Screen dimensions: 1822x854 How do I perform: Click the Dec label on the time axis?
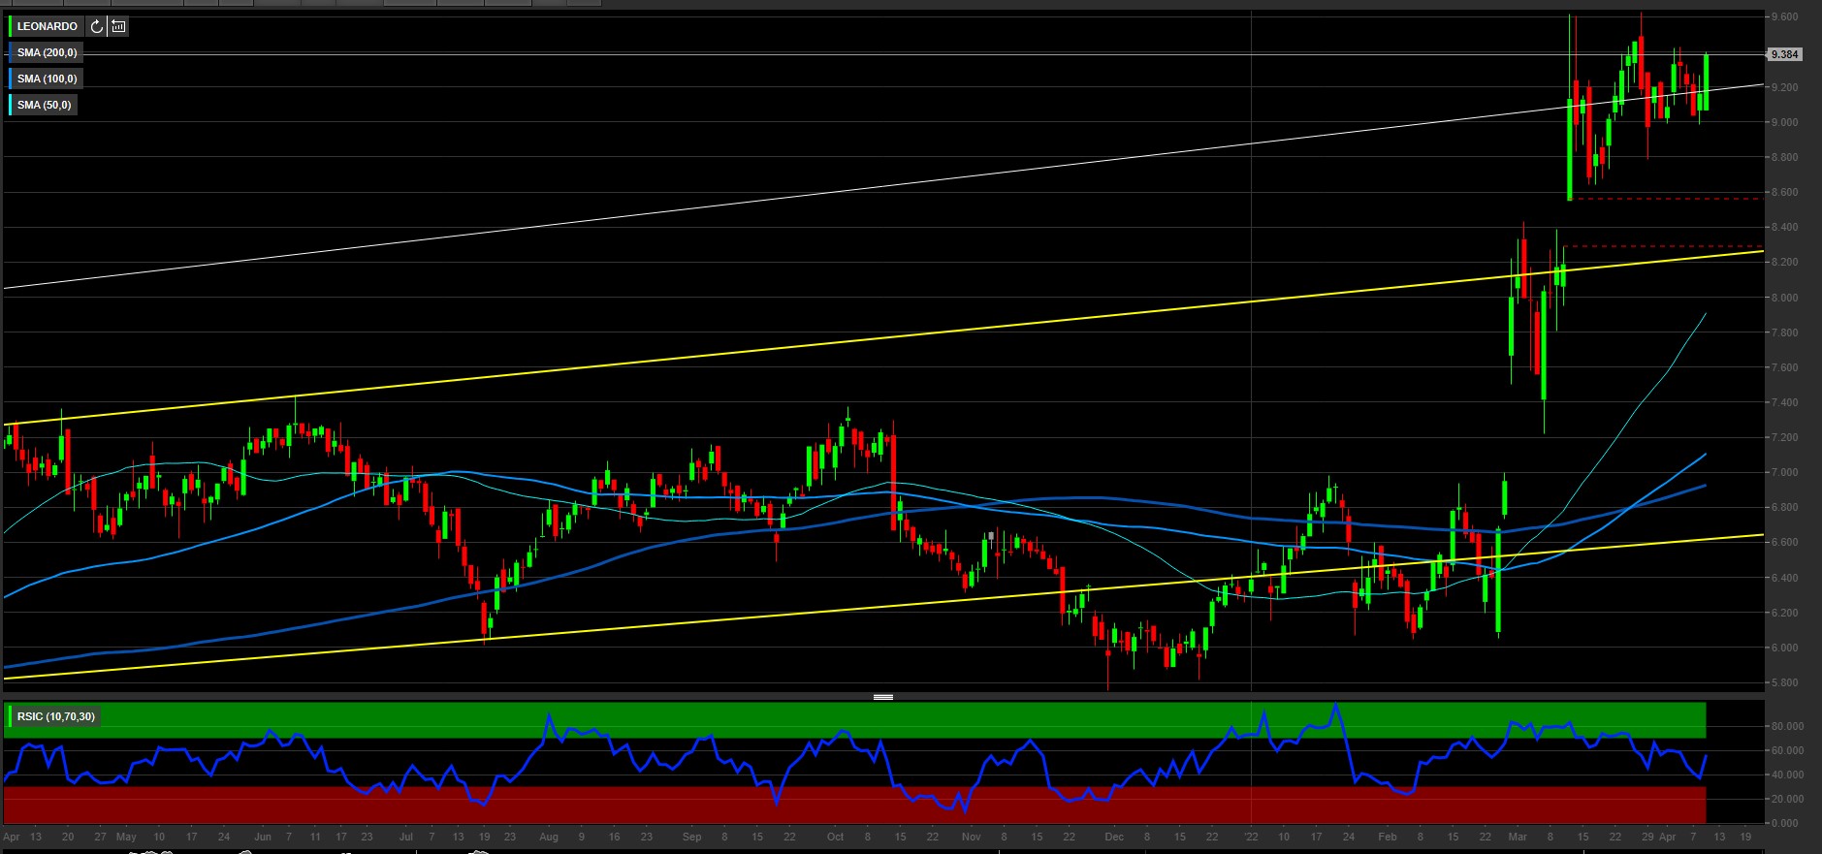point(1114,837)
